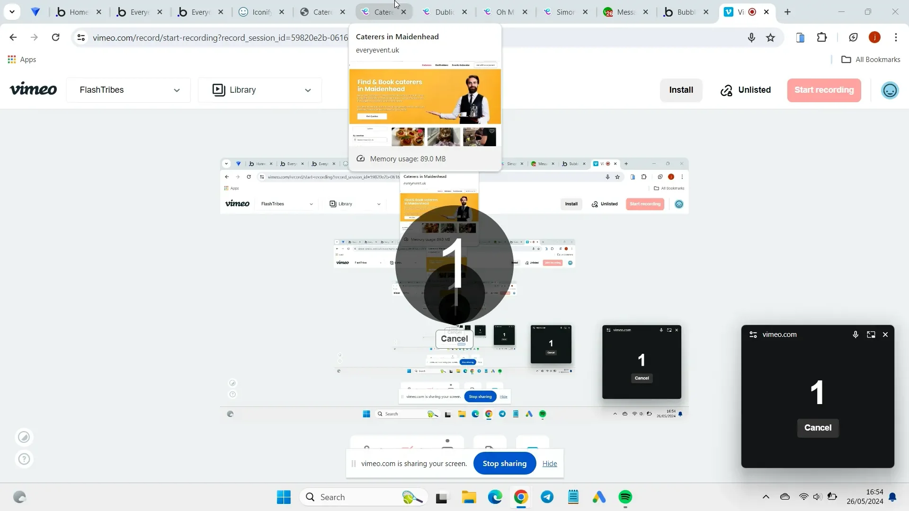Screen dimensions: 909x511
Task: Toggle microphone in the vimeo.com popup
Action: click(855, 335)
